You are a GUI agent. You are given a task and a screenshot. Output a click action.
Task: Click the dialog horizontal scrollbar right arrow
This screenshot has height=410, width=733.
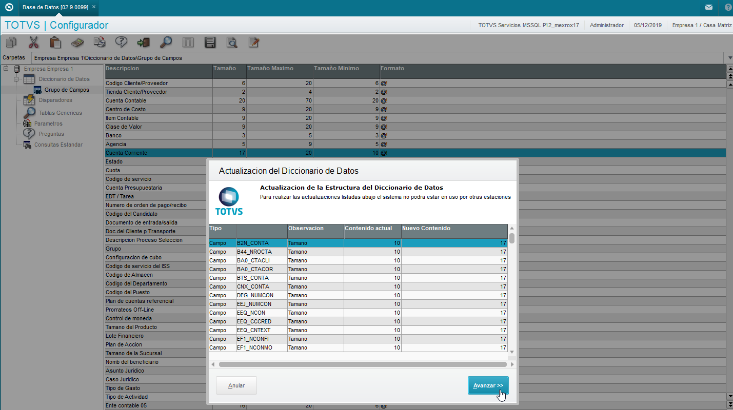click(x=512, y=364)
